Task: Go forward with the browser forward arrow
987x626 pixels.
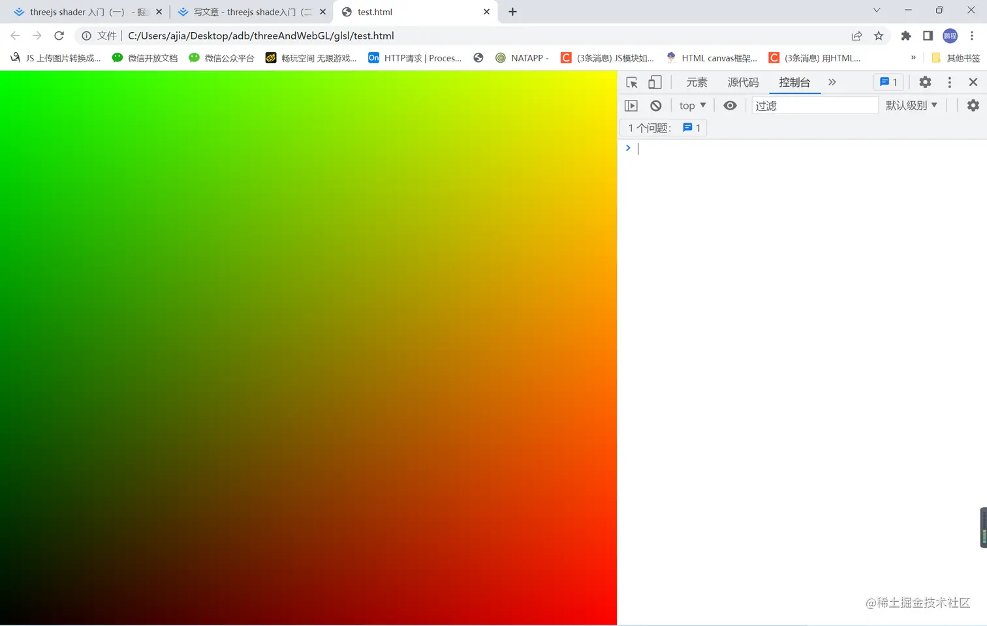Action: pos(37,36)
